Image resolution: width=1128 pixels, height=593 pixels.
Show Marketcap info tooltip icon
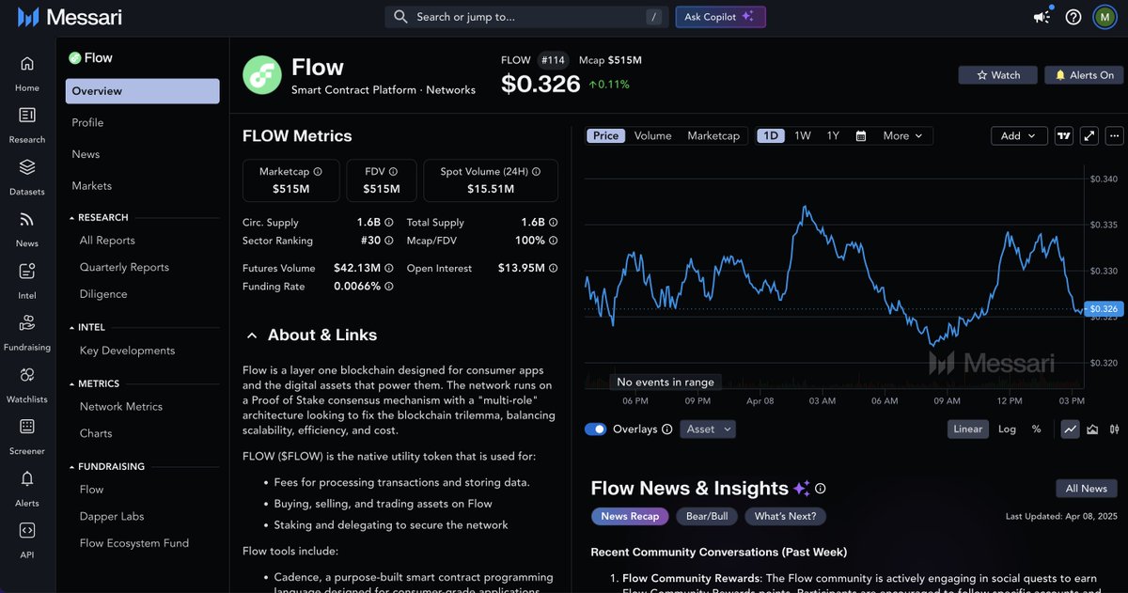click(318, 172)
